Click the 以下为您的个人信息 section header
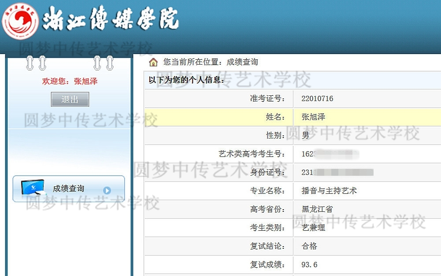 pos(187,80)
